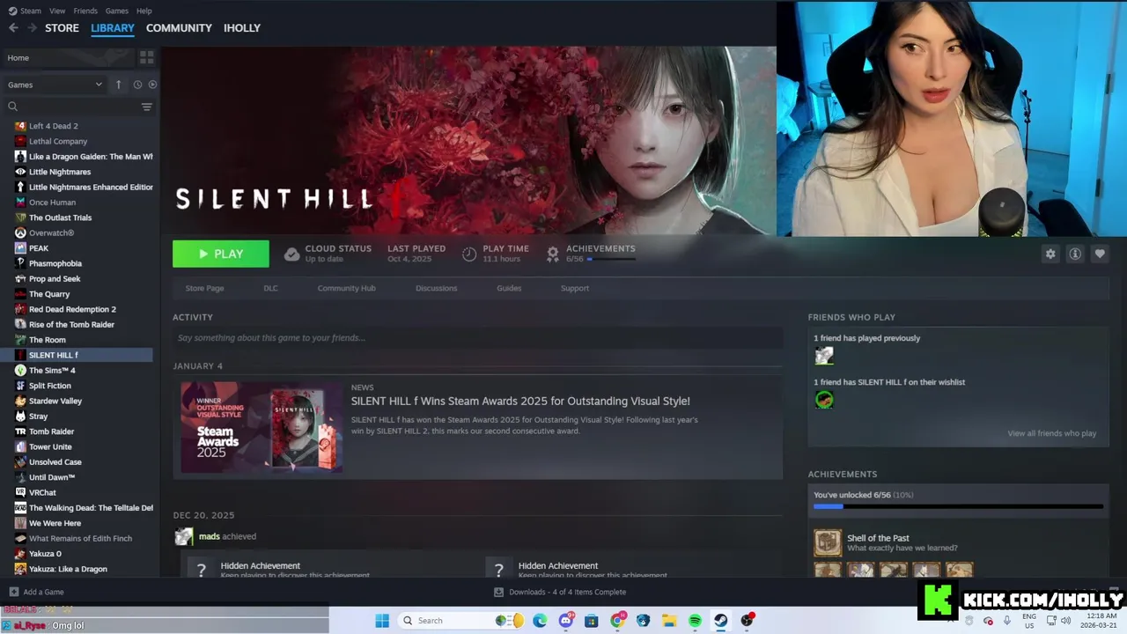Click the Windows taskbar Search box
This screenshot has width=1127, height=634.
point(460,621)
